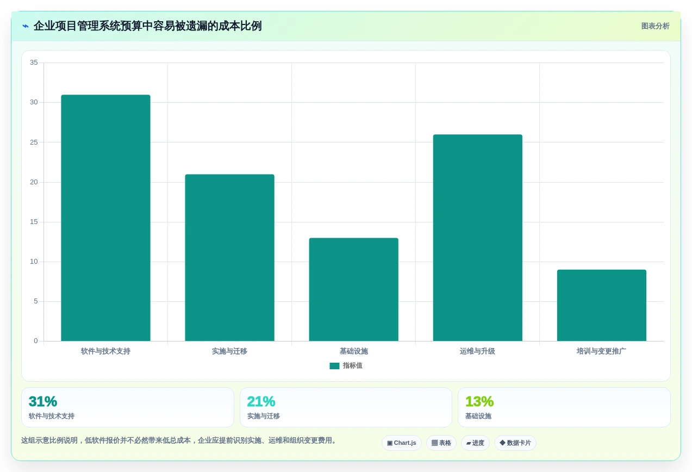Viewport: 692px width, 472px height.
Task: Select the Chart.js tag chip
Action: pos(402,443)
